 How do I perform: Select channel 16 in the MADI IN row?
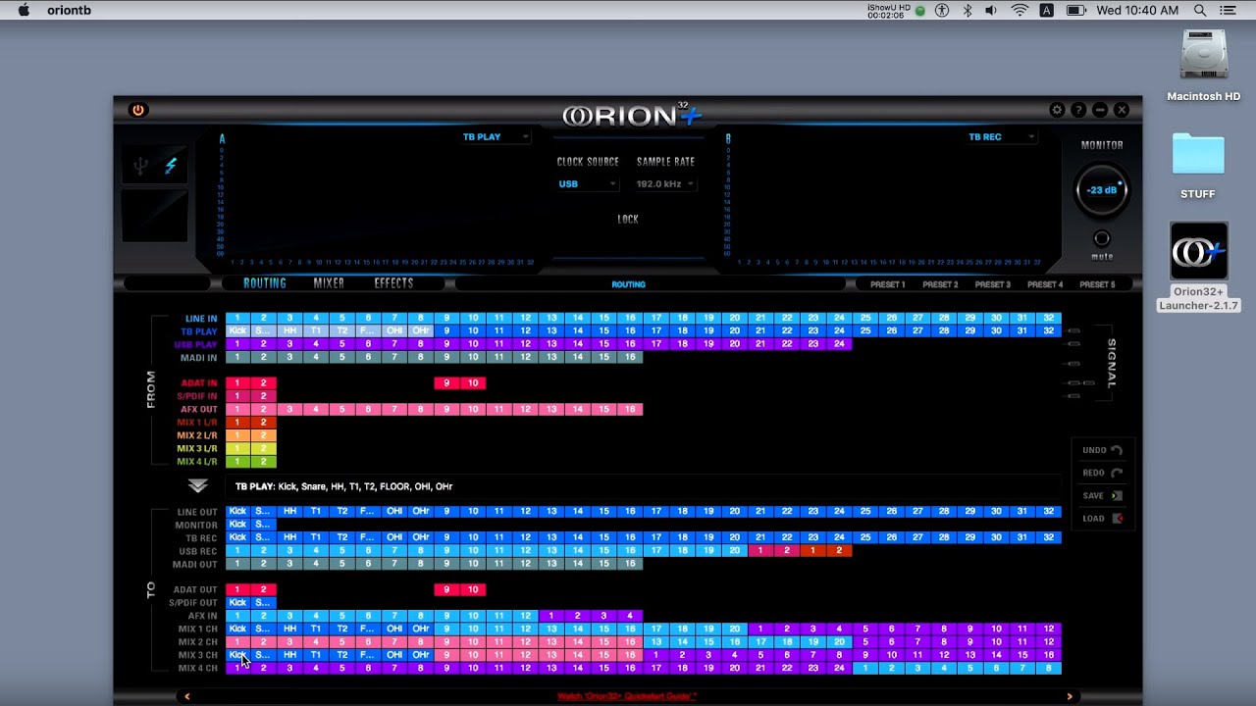(x=630, y=357)
